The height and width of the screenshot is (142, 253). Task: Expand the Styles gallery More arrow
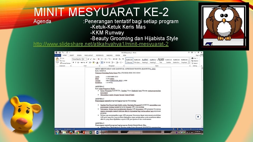click(x=189, y=63)
